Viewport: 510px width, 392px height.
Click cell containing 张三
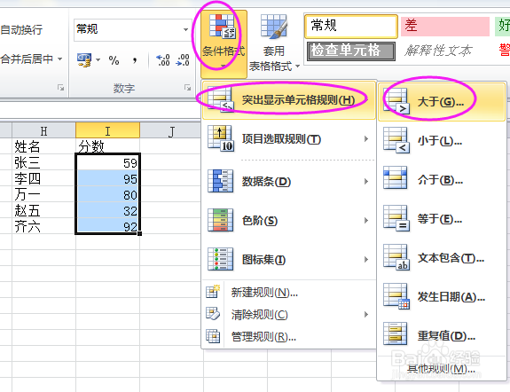pos(44,162)
